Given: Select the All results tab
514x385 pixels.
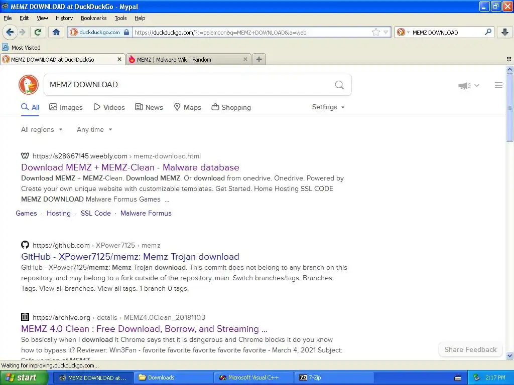Looking at the screenshot, I should tap(30, 107).
